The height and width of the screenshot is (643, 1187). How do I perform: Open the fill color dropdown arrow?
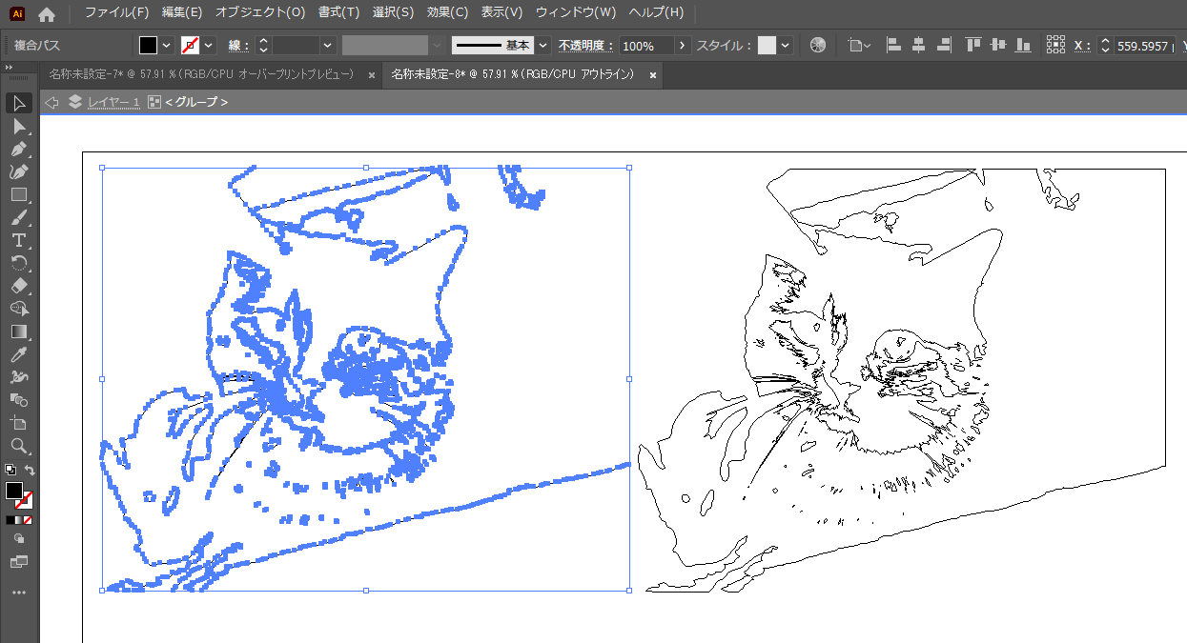point(167,46)
